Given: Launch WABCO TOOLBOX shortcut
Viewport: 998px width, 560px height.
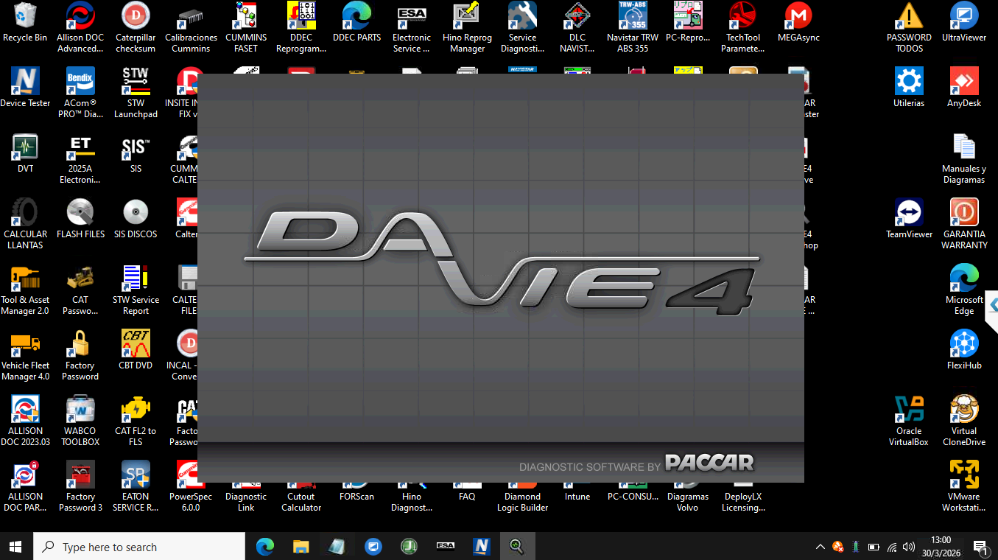Looking at the screenshot, I should pos(80,421).
